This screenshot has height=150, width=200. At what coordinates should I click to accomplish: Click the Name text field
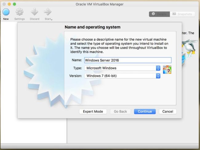pos(128,60)
